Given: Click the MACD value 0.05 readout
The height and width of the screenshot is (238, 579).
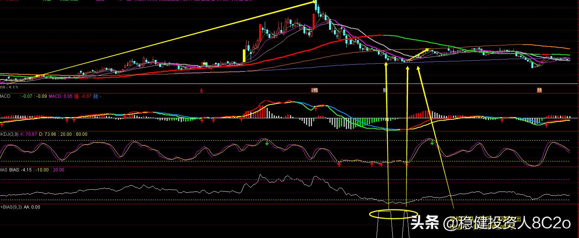Looking at the screenshot, I should click(x=68, y=96).
